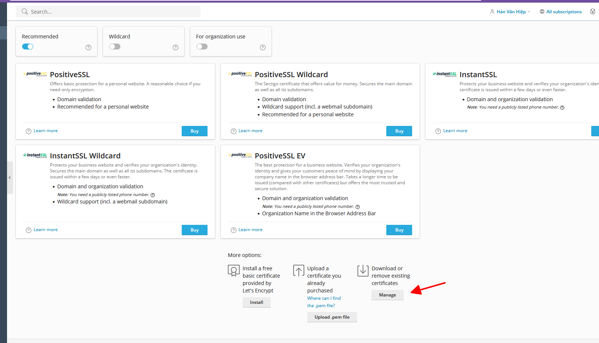Viewport: 599px width, 343px height.
Task: Open help for the Wildcard filter
Action: point(175,47)
